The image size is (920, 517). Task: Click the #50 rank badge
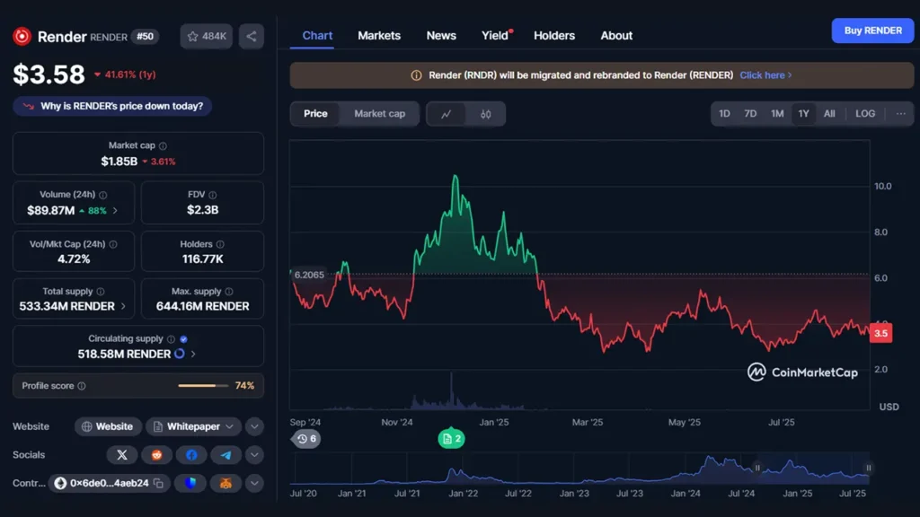(145, 36)
